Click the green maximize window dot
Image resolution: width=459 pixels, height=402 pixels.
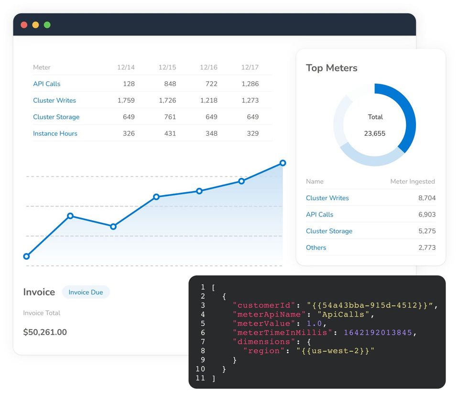coord(47,25)
